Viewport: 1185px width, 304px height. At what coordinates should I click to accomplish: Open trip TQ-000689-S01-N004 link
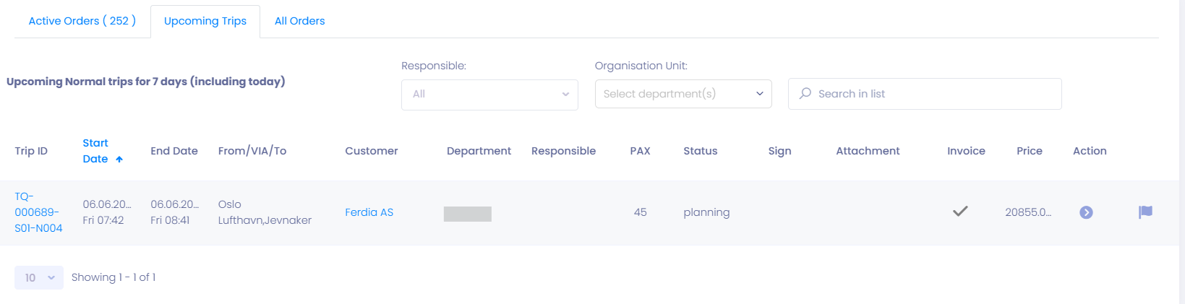tap(38, 212)
